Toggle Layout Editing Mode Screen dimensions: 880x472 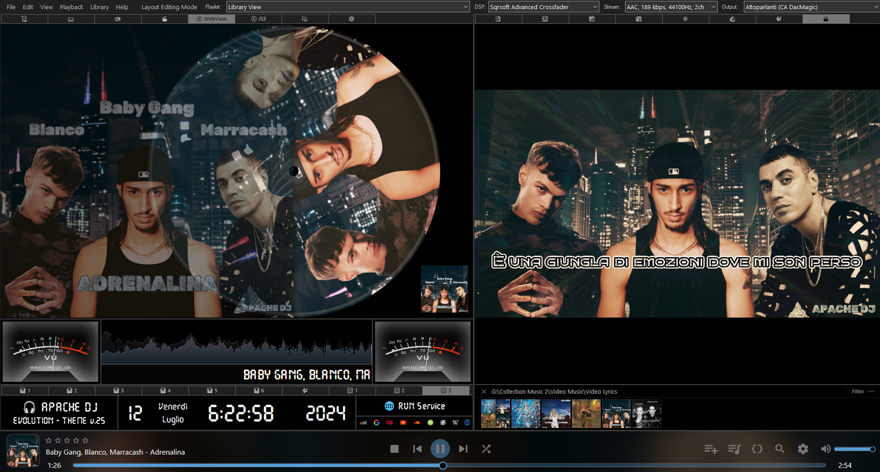click(169, 7)
